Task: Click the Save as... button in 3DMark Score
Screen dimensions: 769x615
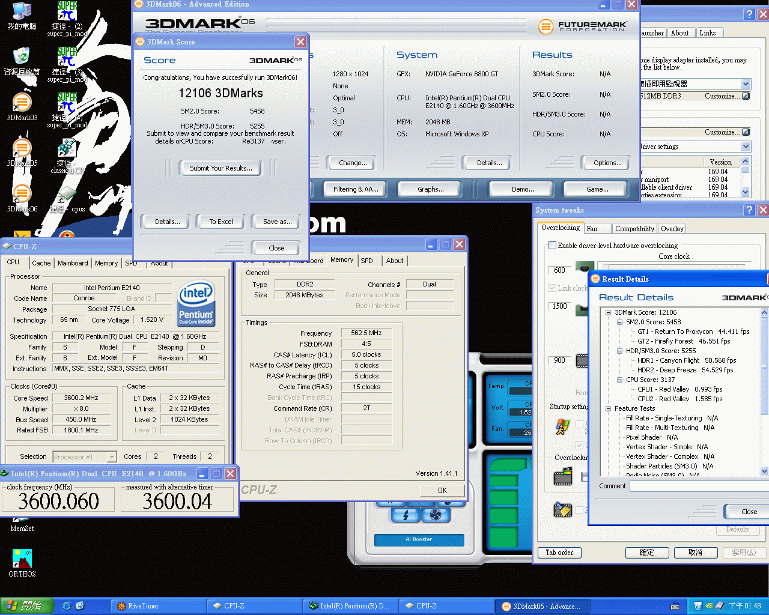Action: (x=278, y=222)
